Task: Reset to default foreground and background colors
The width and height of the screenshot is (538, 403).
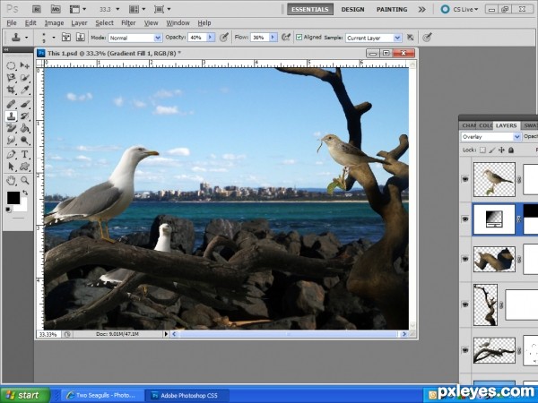Action: (x=8, y=210)
